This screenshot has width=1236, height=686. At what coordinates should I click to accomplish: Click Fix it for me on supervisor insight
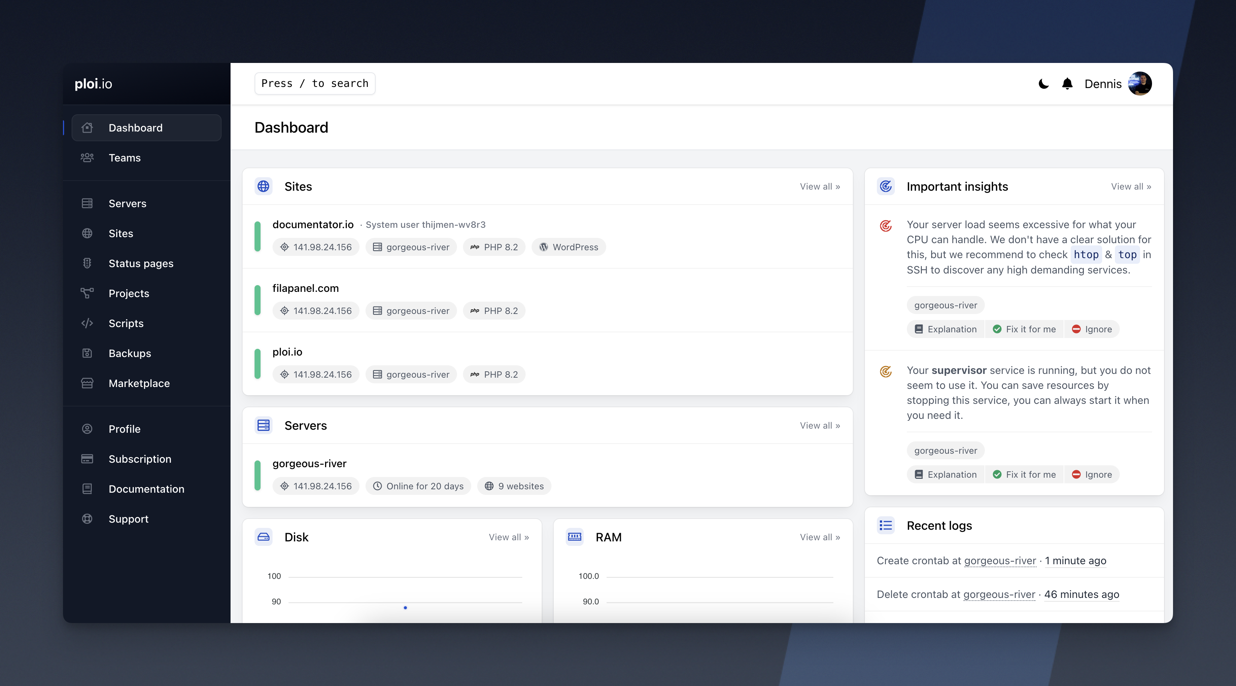tap(1024, 475)
